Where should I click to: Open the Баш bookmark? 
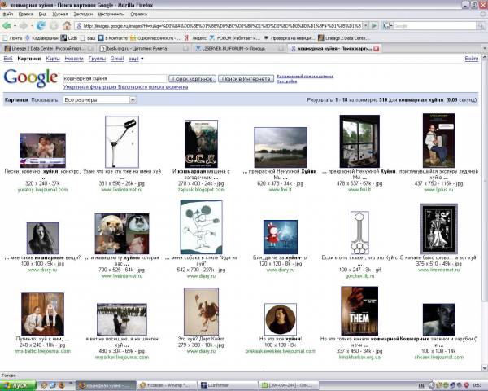coord(88,38)
